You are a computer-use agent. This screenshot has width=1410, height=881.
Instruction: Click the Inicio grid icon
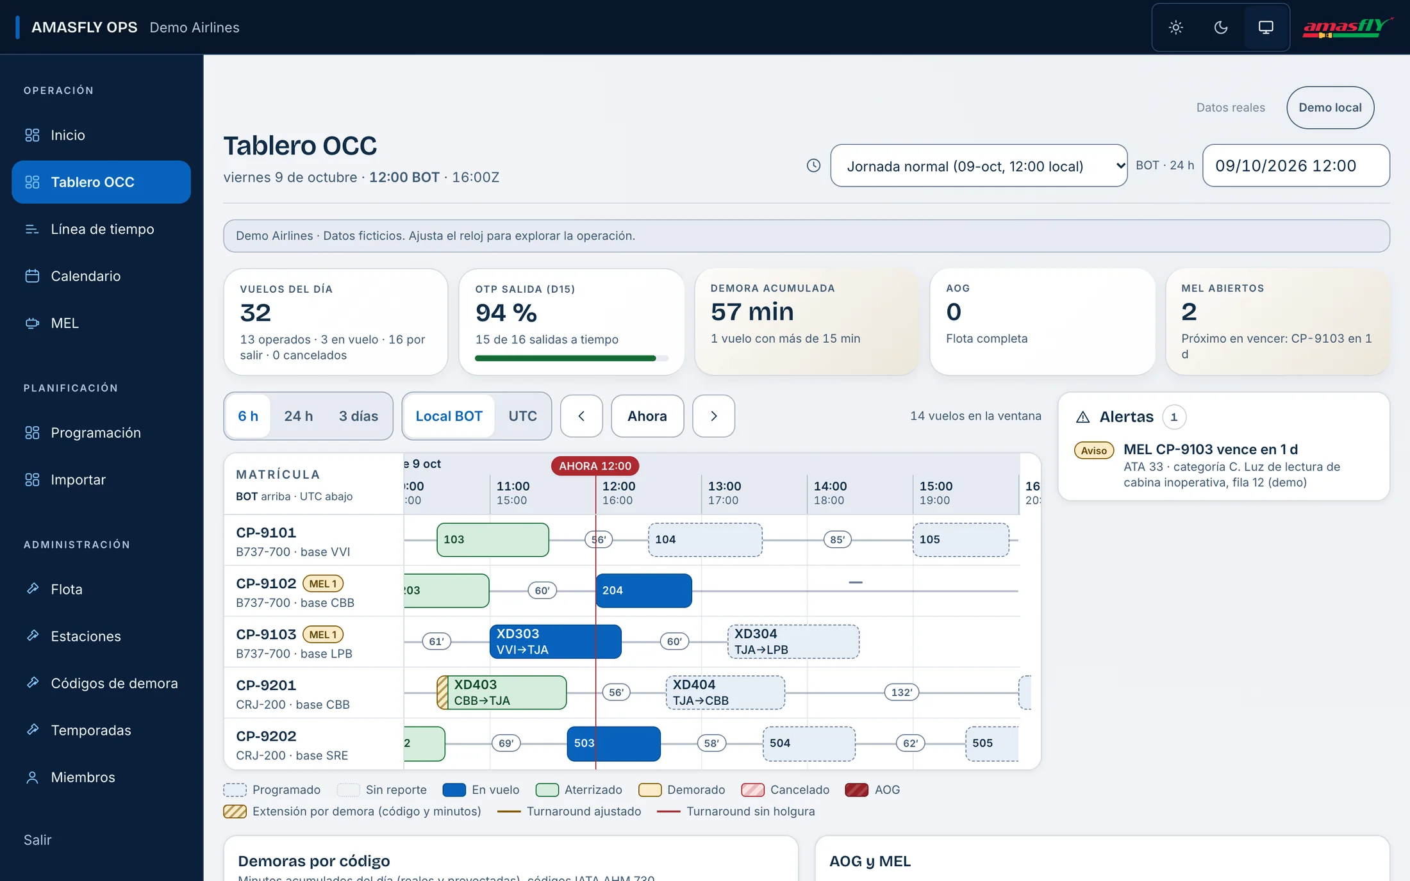point(32,135)
